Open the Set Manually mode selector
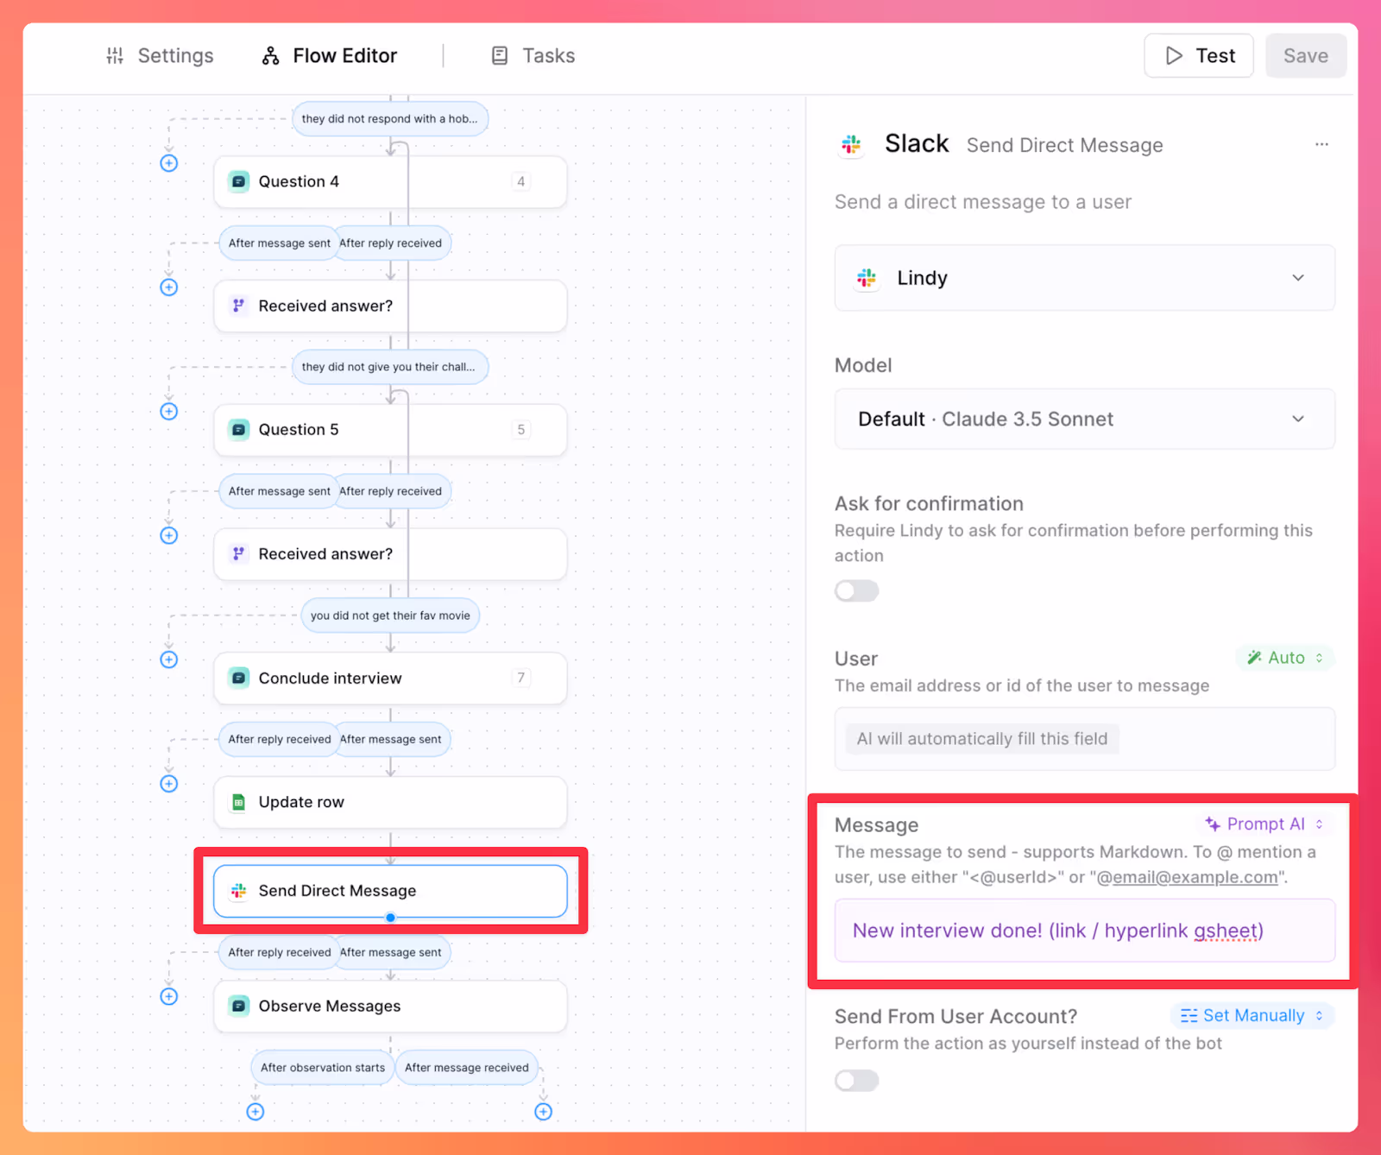The image size is (1381, 1155). coord(1252,1016)
